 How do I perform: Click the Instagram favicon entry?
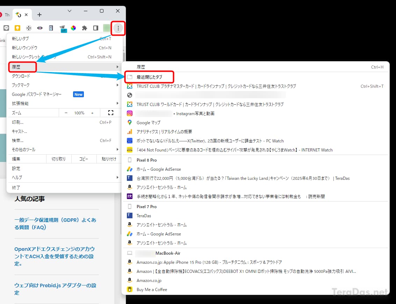click(x=130, y=113)
